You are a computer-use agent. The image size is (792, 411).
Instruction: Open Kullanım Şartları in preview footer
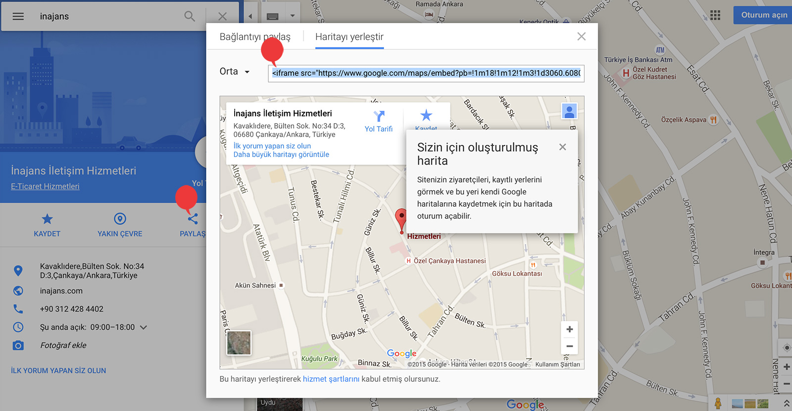pyautogui.click(x=557, y=365)
